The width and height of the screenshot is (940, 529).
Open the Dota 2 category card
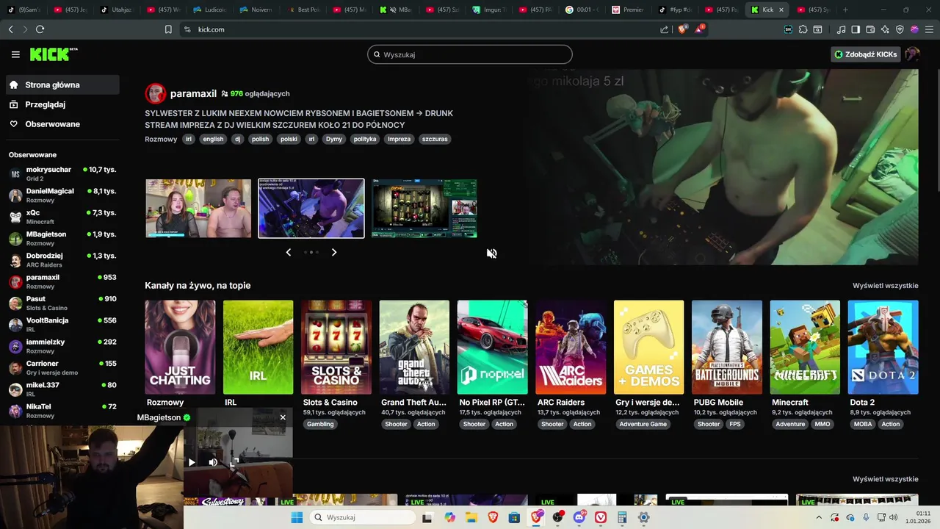click(x=883, y=347)
